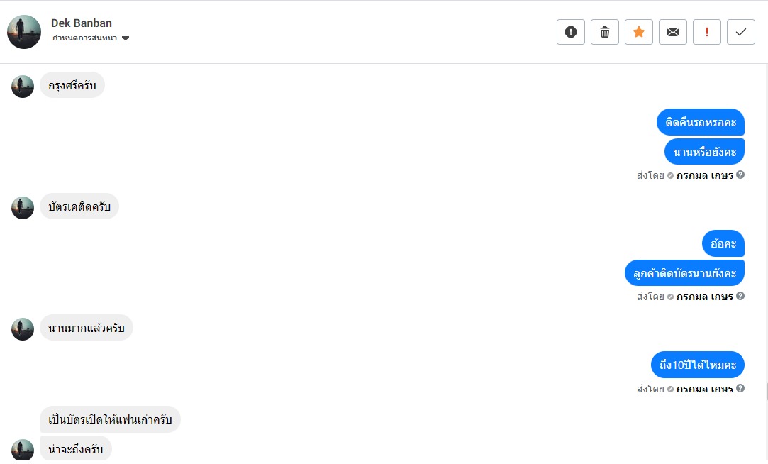The height and width of the screenshot is (464, 768).
Task: Click avatar next to กรุงศรีครับ message
Action: pyautogui.click(x=23, y=87)
